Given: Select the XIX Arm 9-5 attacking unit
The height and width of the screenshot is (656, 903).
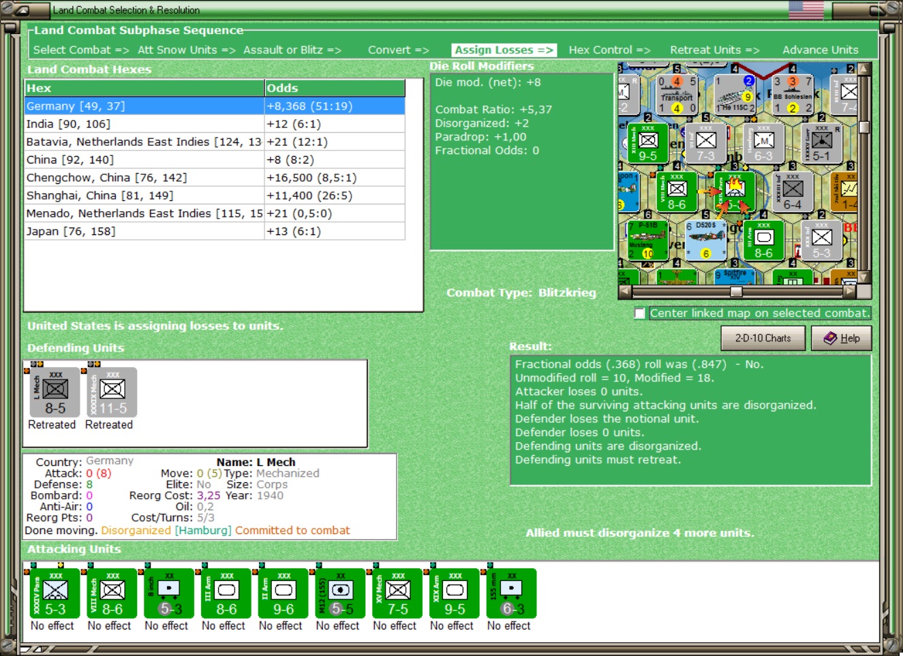Looking at the screenshot, I should pos(455,593).
